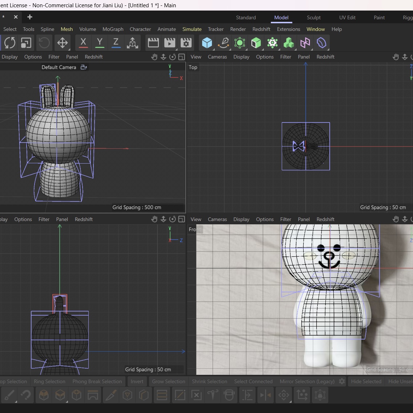Open Cameras menu in Top viewport
Screen dimensions: 413x413
[217, 57]
